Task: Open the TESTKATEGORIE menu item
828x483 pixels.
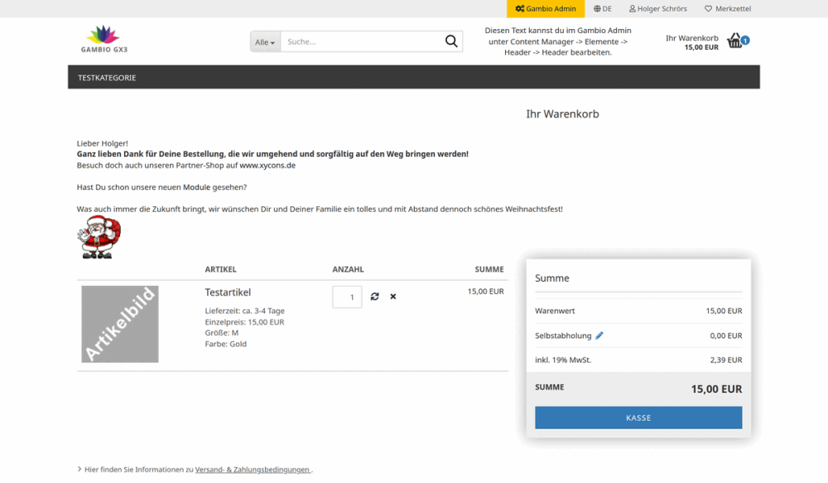Action: 107,78
